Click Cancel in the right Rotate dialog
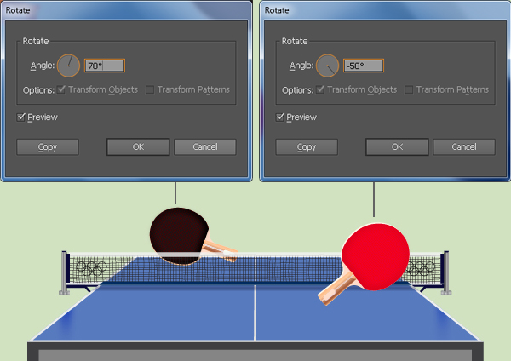511x361 pixels. [464, 147]
